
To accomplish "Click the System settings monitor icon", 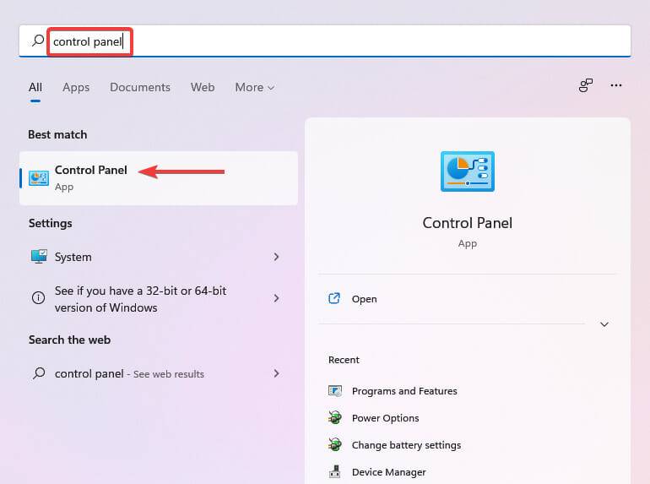I will [x=39, y=257].
